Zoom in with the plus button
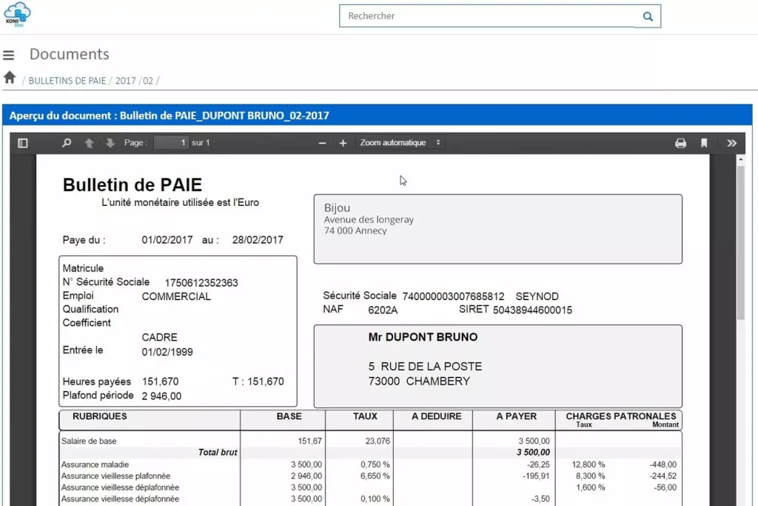The height and width of the screenshot is (506, 758). (343, 143)
